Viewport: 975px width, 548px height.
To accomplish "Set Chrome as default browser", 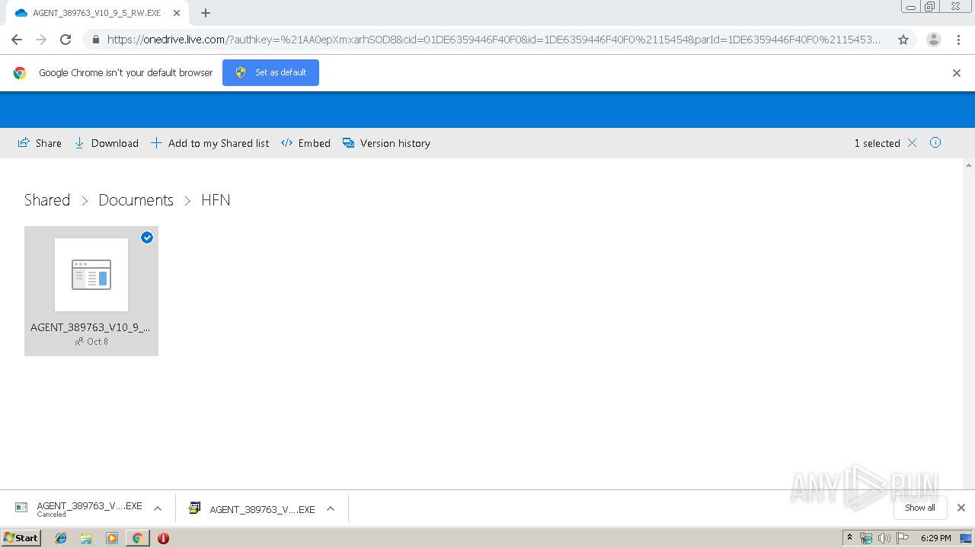I will click(270, 72).
